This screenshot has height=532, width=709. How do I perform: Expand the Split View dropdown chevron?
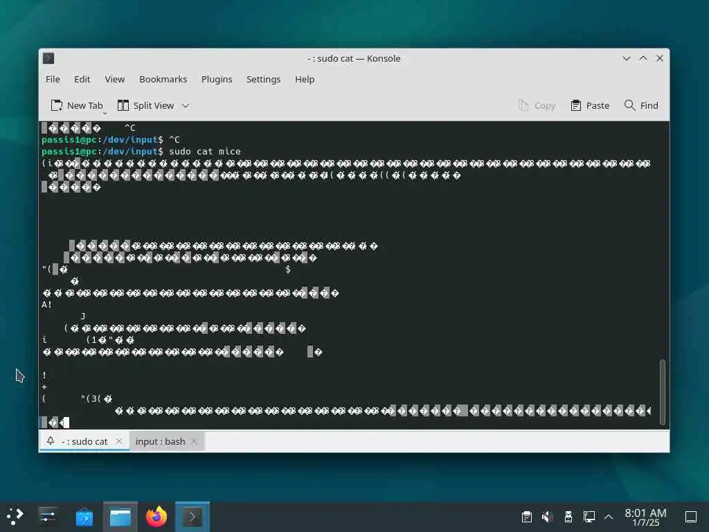[x=186, y=105]
